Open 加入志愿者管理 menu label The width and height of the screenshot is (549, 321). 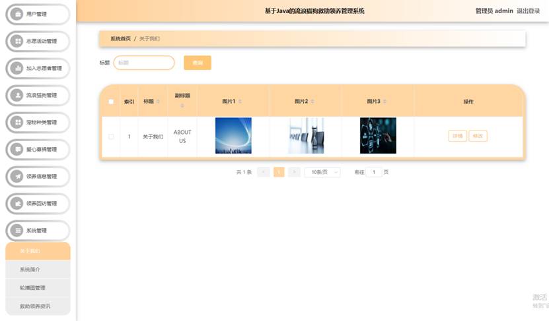(44, 68)
